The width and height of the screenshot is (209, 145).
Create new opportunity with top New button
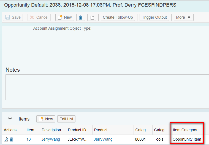(x=65, y=17)
